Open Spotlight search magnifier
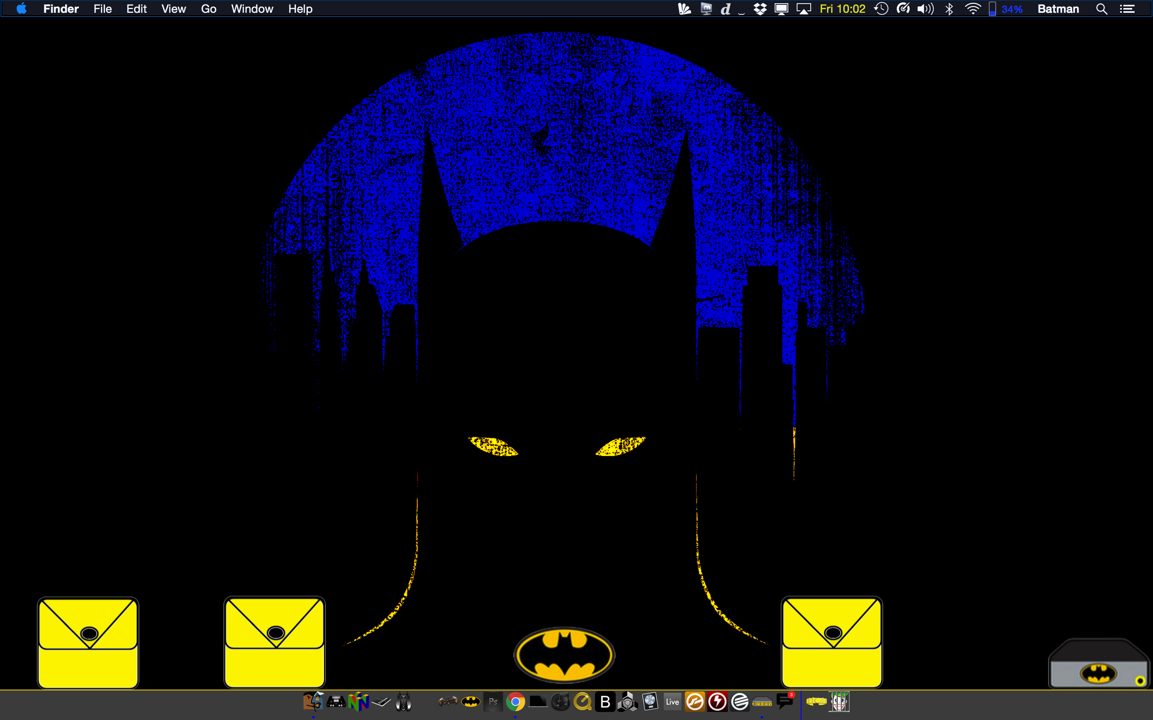 click(1101, 8)
